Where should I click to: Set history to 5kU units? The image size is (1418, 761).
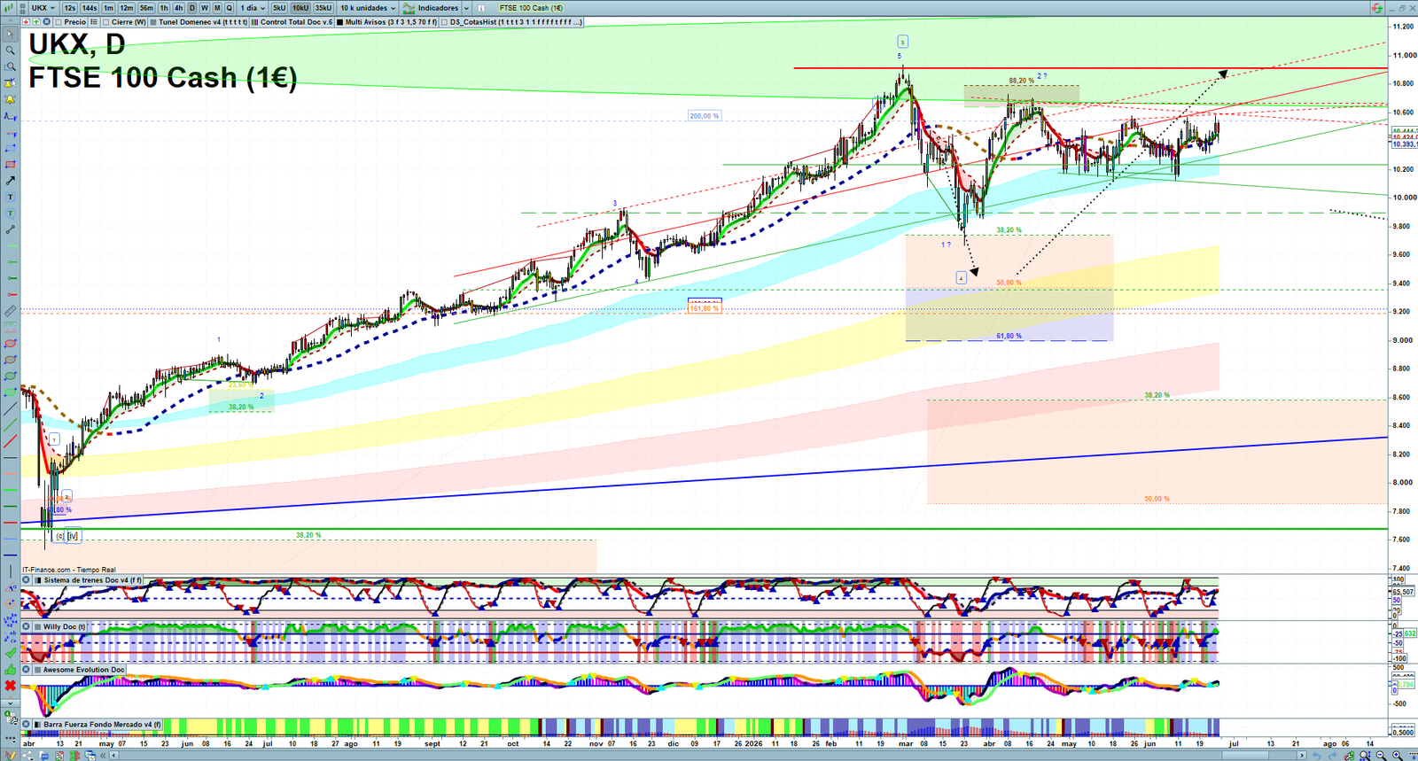point(279,8)
